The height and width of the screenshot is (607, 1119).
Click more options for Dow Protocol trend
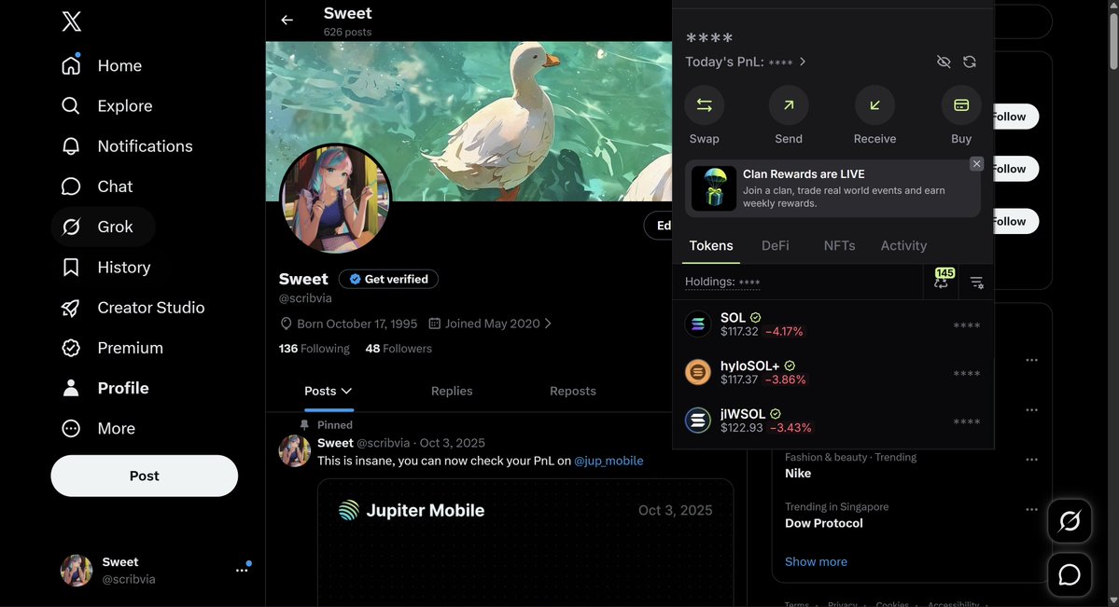(x=1031, y=509)
